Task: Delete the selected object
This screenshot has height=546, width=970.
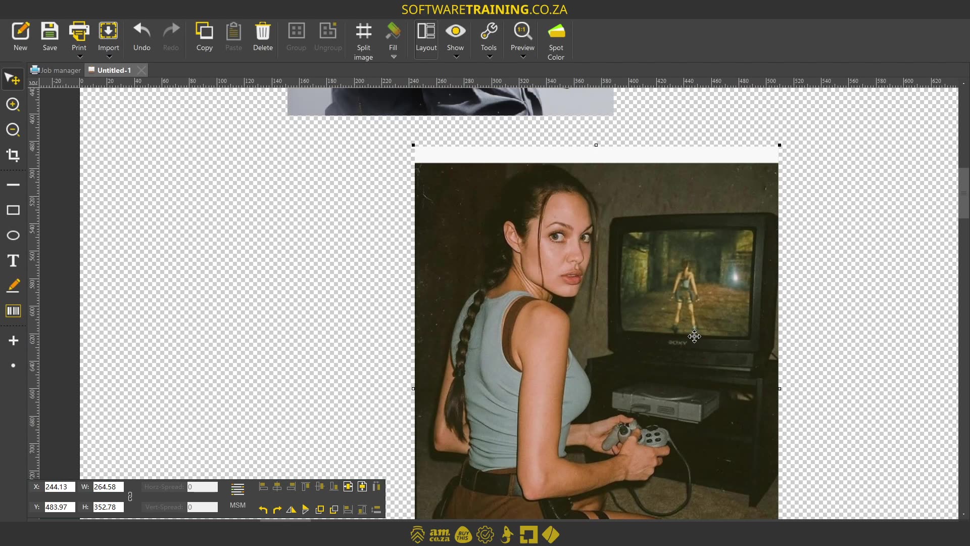Action: click(x=263, y=37)
